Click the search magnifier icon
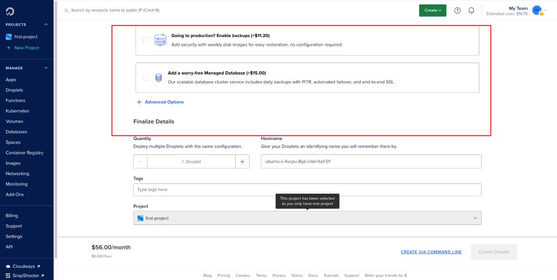 (x=67, y=10)
